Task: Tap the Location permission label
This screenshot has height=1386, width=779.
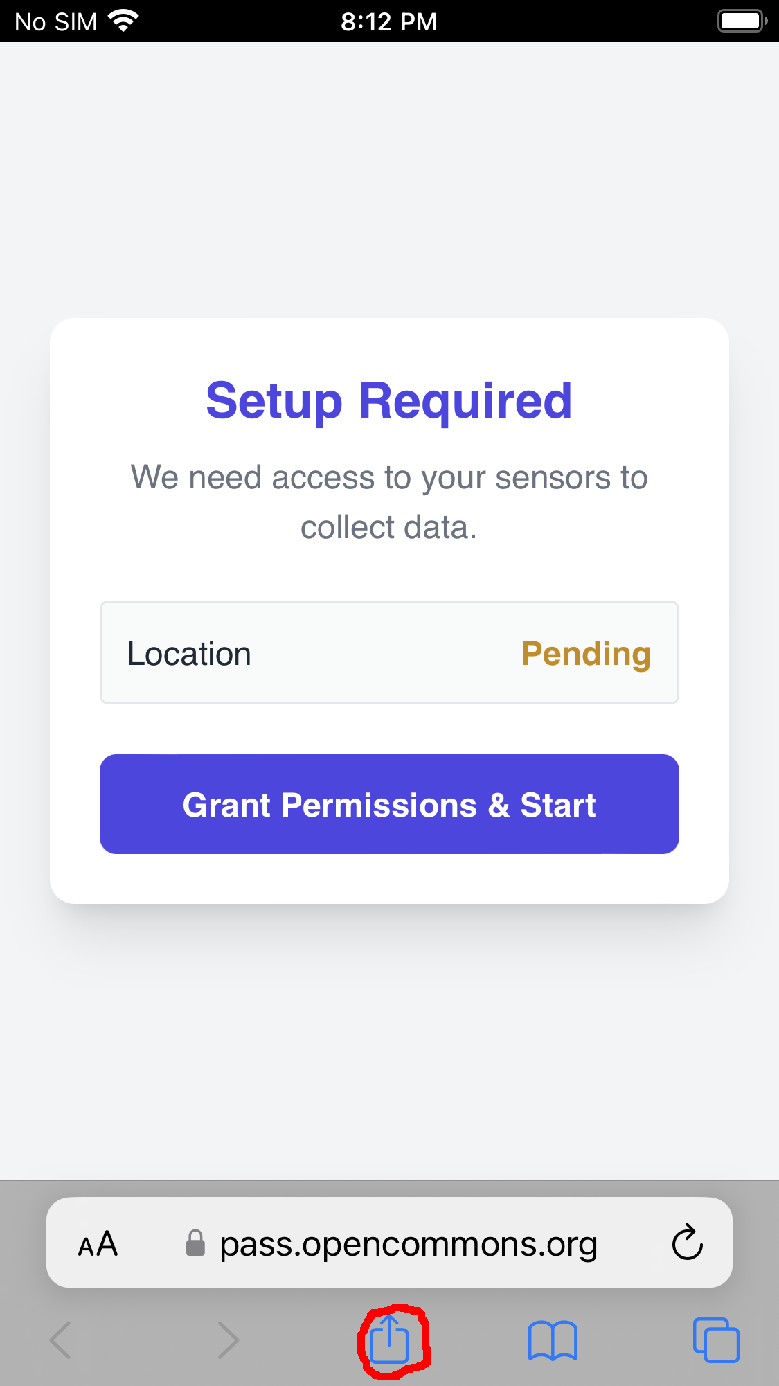Action: click(189, 653)
